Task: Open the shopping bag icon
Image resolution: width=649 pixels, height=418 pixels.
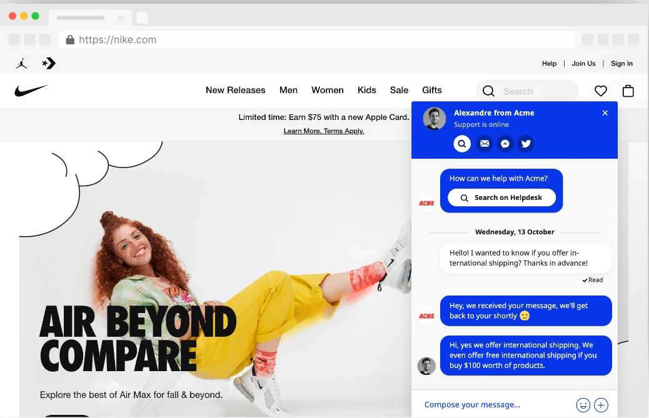Action: tap(628, 91)
